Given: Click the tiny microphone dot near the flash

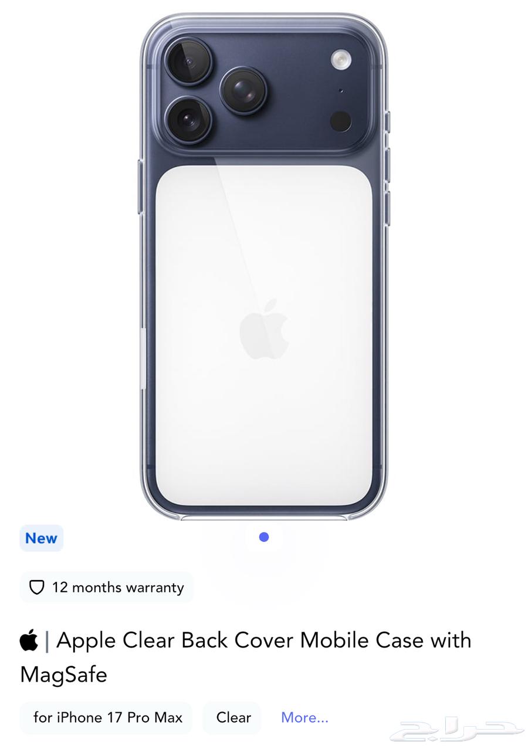Looking at the screenshot, I should (341, 91).
